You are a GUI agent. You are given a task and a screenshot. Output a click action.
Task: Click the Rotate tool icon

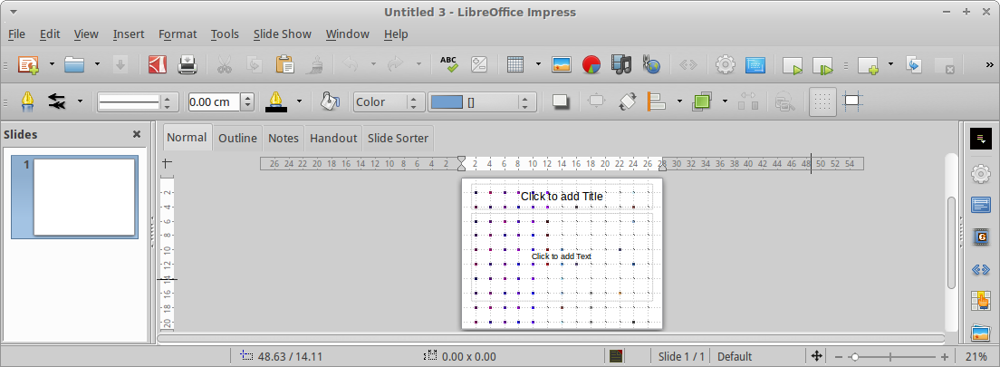[x=627, y=102]
